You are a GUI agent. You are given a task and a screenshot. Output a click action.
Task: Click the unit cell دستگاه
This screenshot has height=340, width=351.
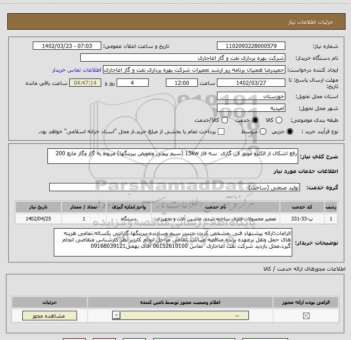coord(129,219)
